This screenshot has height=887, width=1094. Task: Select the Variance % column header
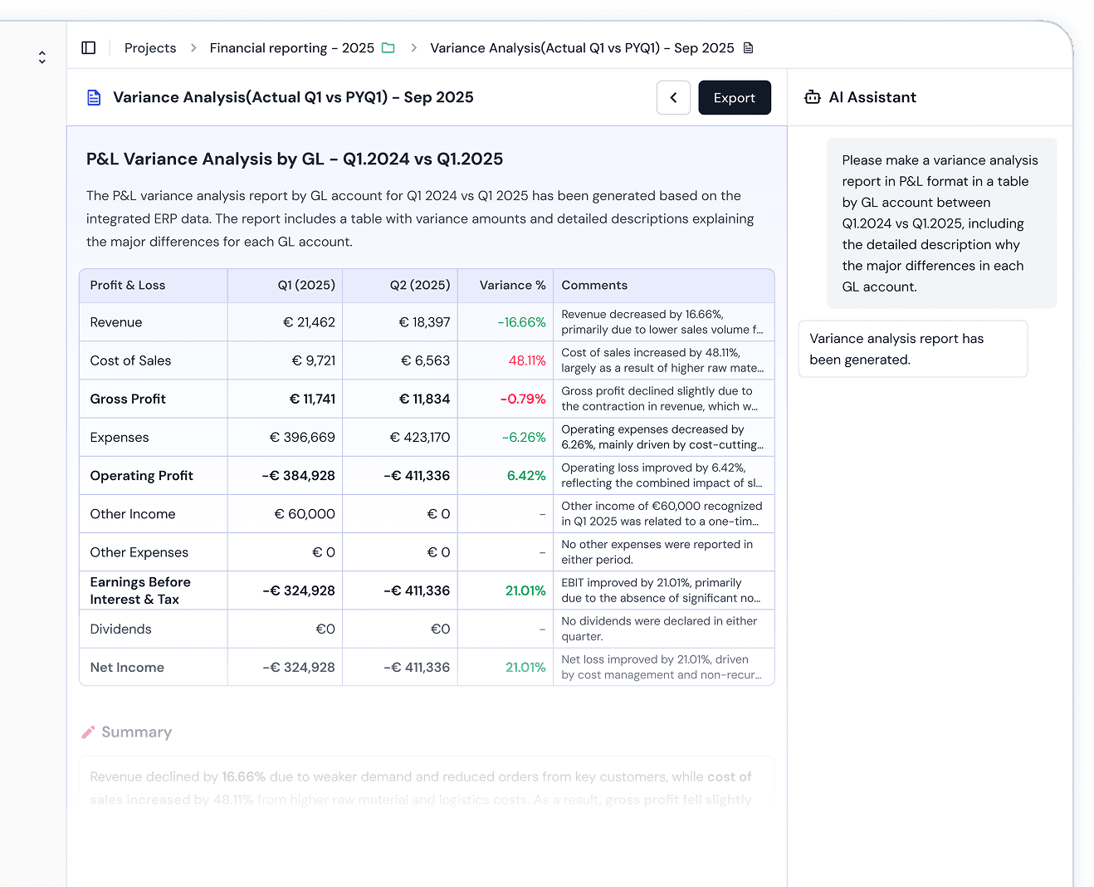coord(512,286)
